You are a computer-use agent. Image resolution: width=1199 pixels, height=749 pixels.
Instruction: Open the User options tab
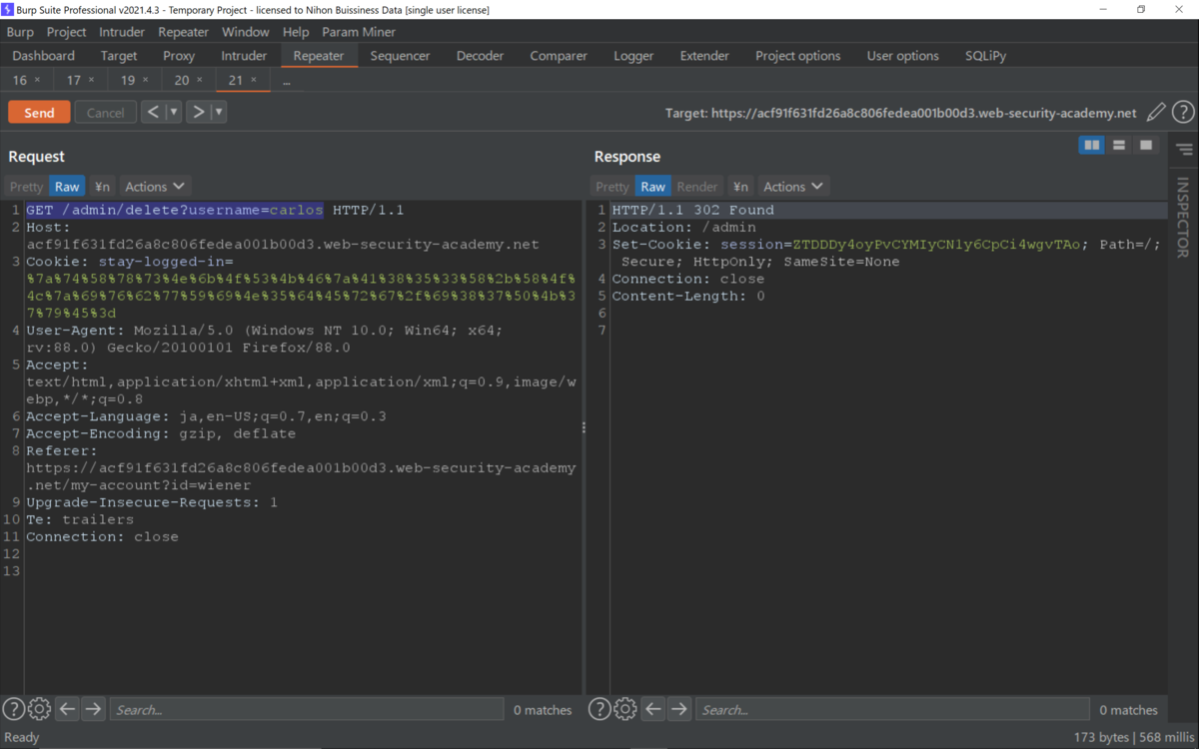tap(902, 56)
